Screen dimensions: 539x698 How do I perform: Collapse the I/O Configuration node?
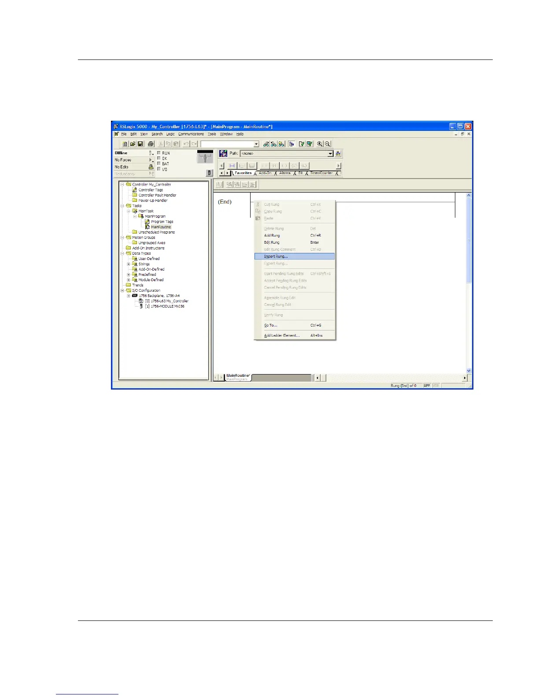[x=123, y=290]
